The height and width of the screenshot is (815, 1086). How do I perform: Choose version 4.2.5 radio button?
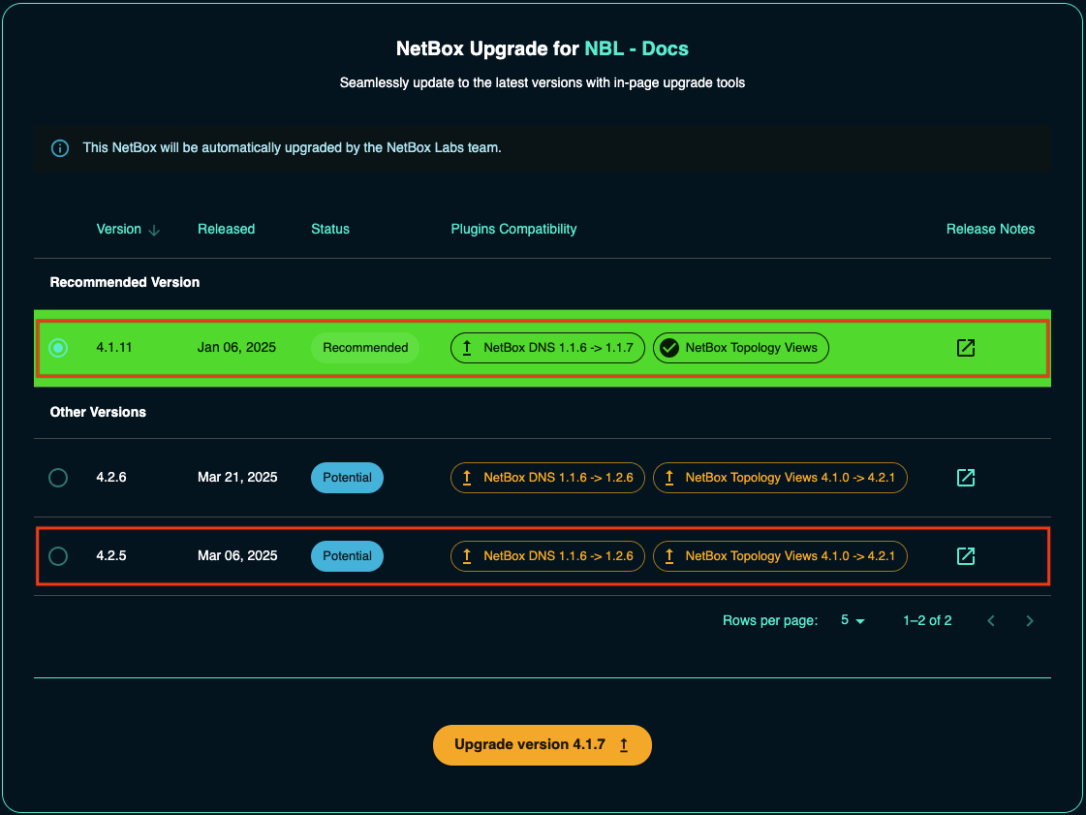pyautogui.click(x=58, y=556)
